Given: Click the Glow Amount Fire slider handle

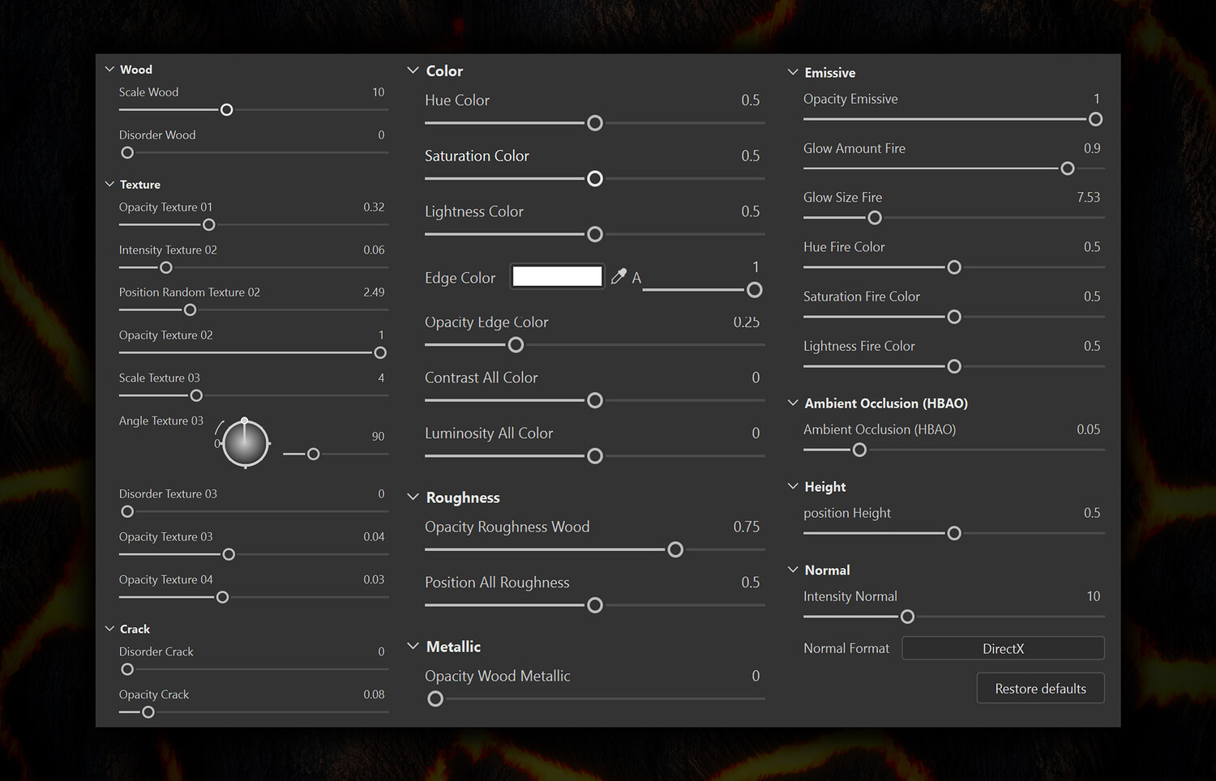Looking at the screenshot, I should (x=1068, y=169).
